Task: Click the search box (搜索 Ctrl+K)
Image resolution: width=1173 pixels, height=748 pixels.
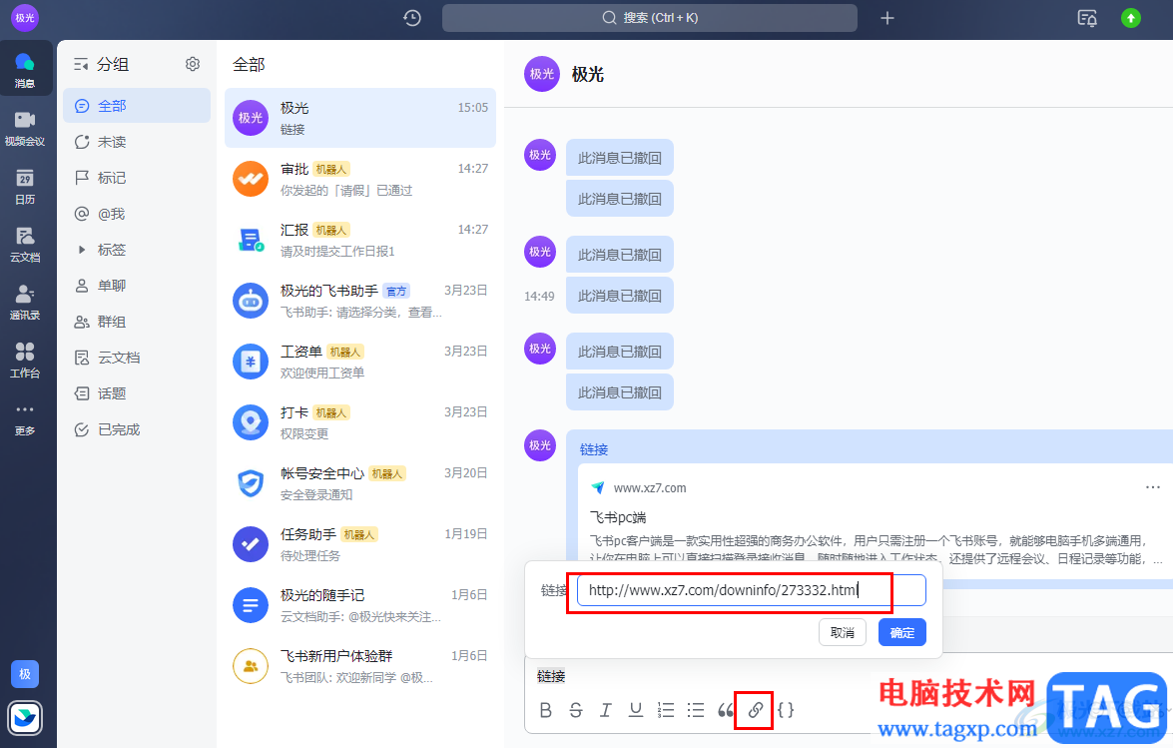Action: point(649,18)
